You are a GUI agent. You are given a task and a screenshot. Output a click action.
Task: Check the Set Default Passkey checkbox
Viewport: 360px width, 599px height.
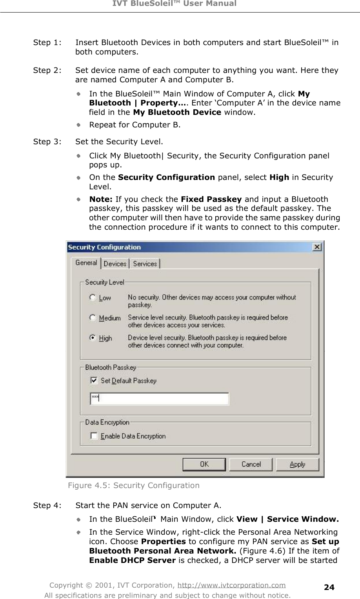(93, 381)
